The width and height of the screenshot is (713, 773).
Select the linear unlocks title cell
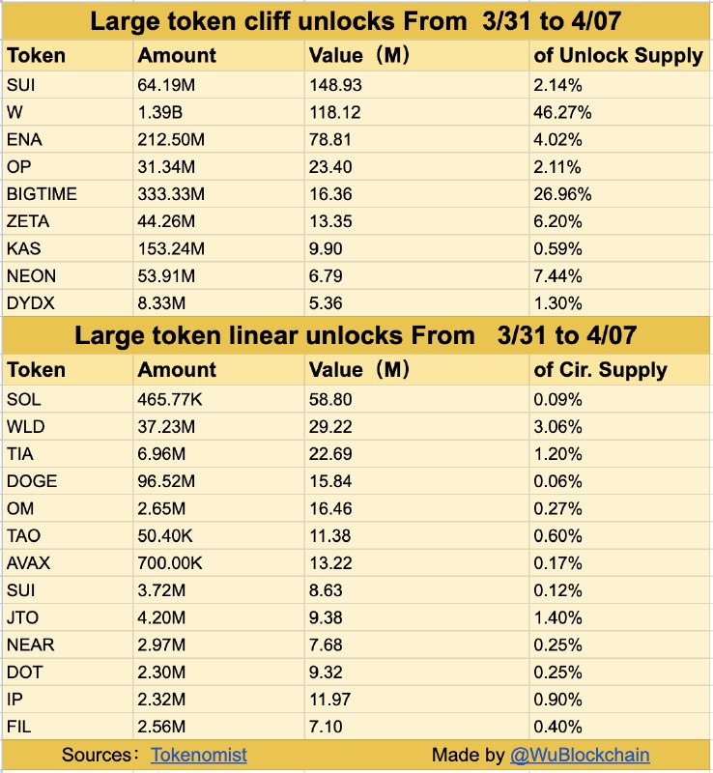(356, 335)
